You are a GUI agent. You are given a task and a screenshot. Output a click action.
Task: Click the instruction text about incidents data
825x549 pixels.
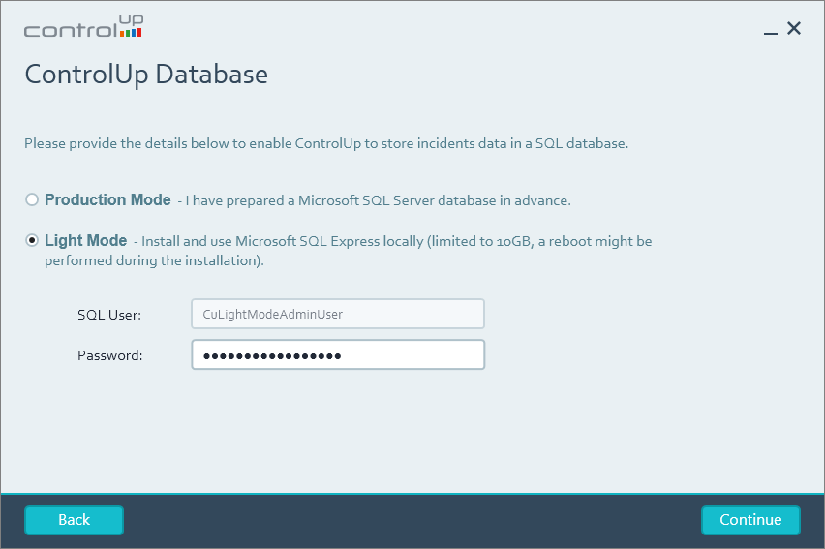click(x=326, y=143)
